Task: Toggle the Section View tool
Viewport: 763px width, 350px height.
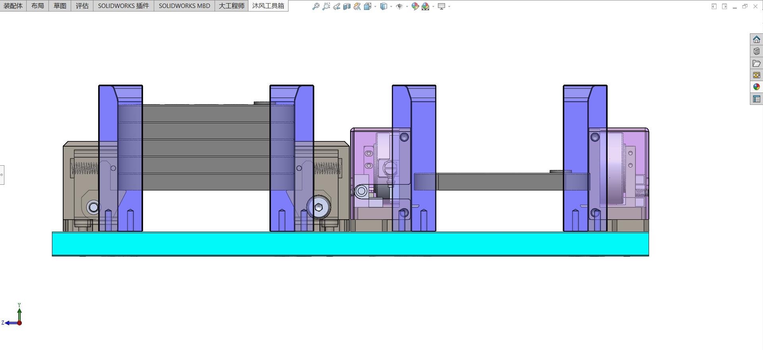Action: [347, 6]
